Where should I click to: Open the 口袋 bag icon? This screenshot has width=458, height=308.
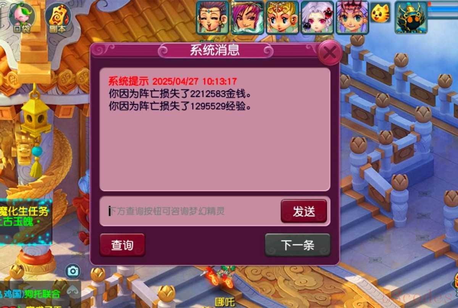pyautogui.click(x=22, y=18)
